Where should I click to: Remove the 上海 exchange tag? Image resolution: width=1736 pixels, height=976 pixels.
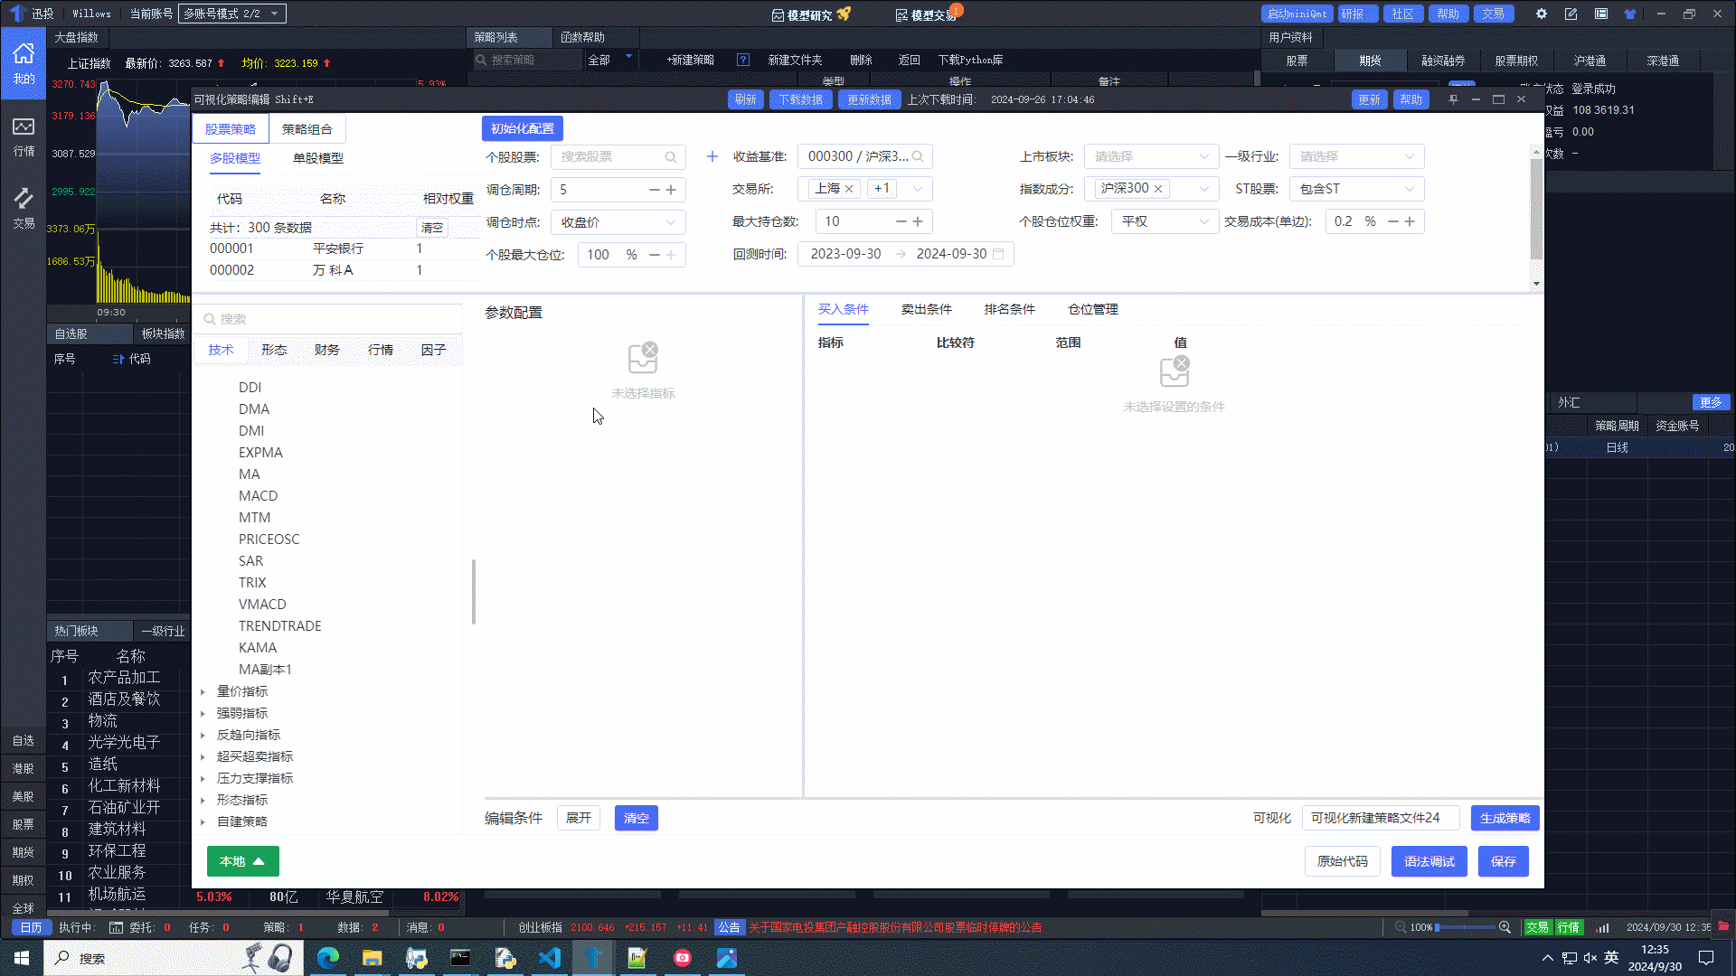point(849,189)
